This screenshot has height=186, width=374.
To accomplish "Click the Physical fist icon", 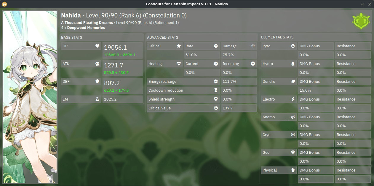I will point(293,170).
